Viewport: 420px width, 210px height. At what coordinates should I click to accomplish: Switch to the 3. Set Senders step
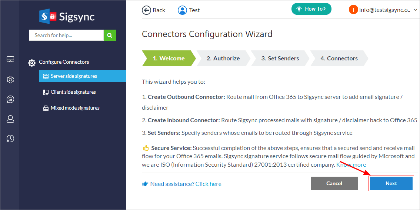pos(280,59)
